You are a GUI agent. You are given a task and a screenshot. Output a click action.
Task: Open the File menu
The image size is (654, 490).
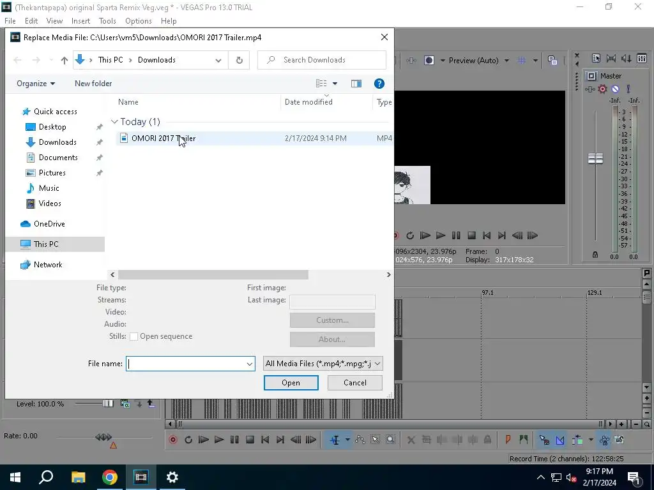(x=10, y=21)
